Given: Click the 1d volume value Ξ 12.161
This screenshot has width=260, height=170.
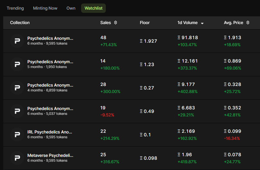Looking at the screenshot, I should pyautogui.click(x=188, y=61).
